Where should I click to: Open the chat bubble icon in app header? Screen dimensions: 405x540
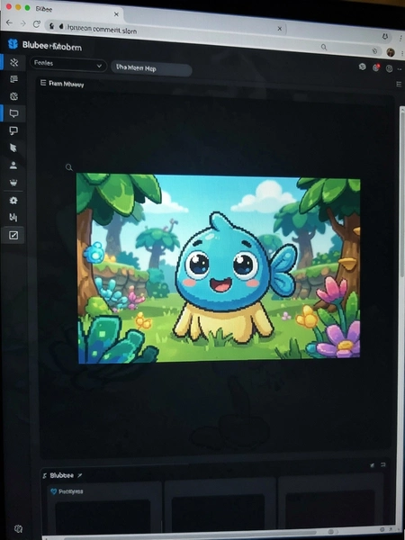[x=362, y=67]
